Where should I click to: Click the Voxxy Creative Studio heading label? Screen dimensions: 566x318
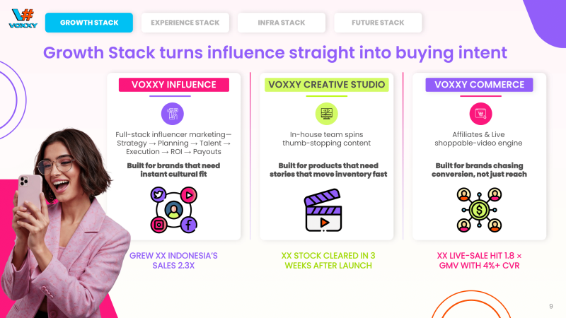tap(327, 85)
